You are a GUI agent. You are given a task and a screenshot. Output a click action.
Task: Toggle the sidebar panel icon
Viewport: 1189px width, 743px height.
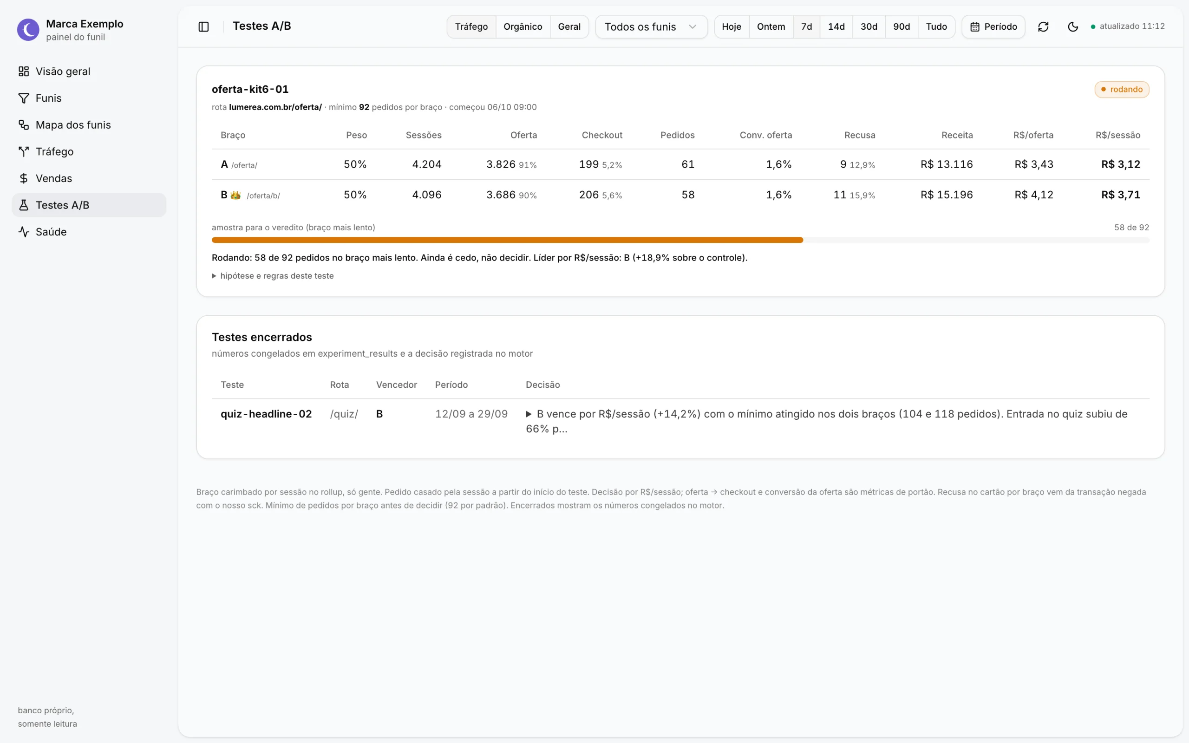[203, 26]
